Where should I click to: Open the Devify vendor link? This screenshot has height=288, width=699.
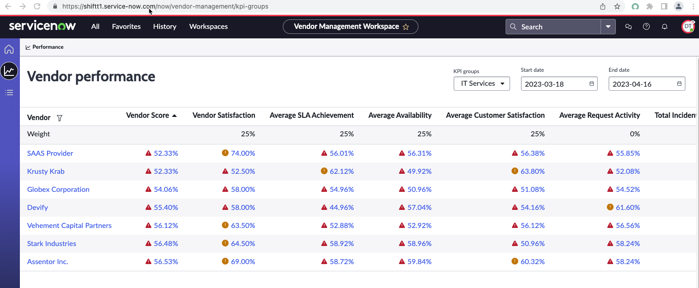(x=38, y=208)
